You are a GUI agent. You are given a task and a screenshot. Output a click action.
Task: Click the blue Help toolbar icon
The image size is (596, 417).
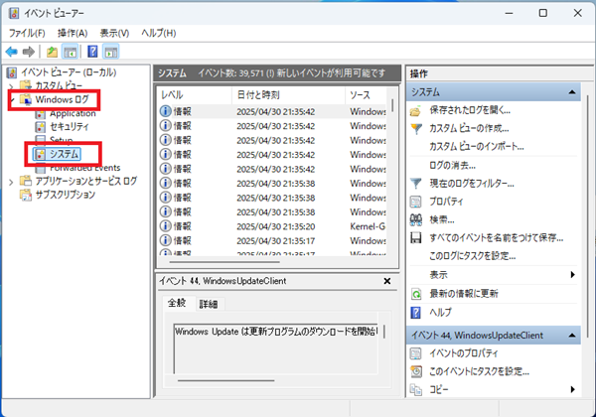[92, 52]
